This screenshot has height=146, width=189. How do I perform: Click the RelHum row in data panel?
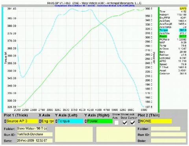pos(173,55)
